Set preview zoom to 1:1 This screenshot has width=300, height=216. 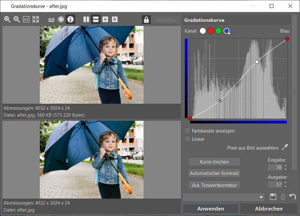pyautogui.click(x=26, y=19)
